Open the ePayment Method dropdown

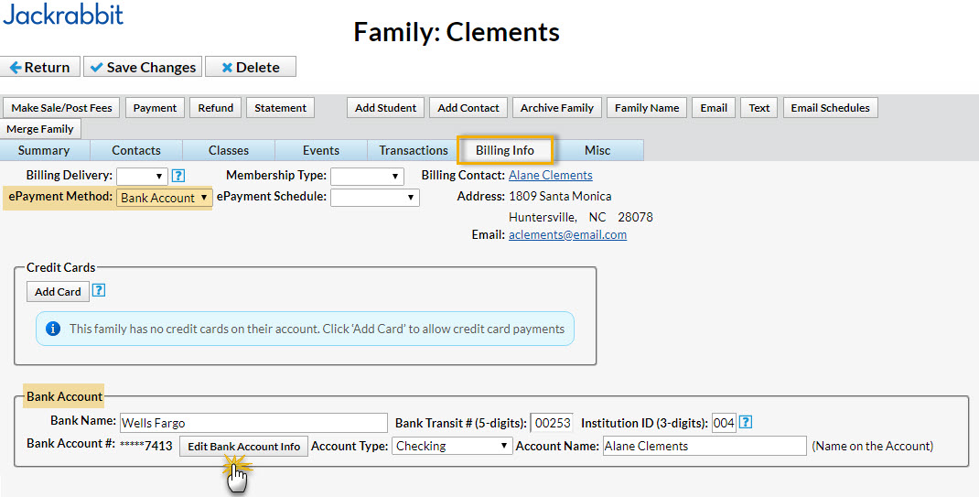164,198
